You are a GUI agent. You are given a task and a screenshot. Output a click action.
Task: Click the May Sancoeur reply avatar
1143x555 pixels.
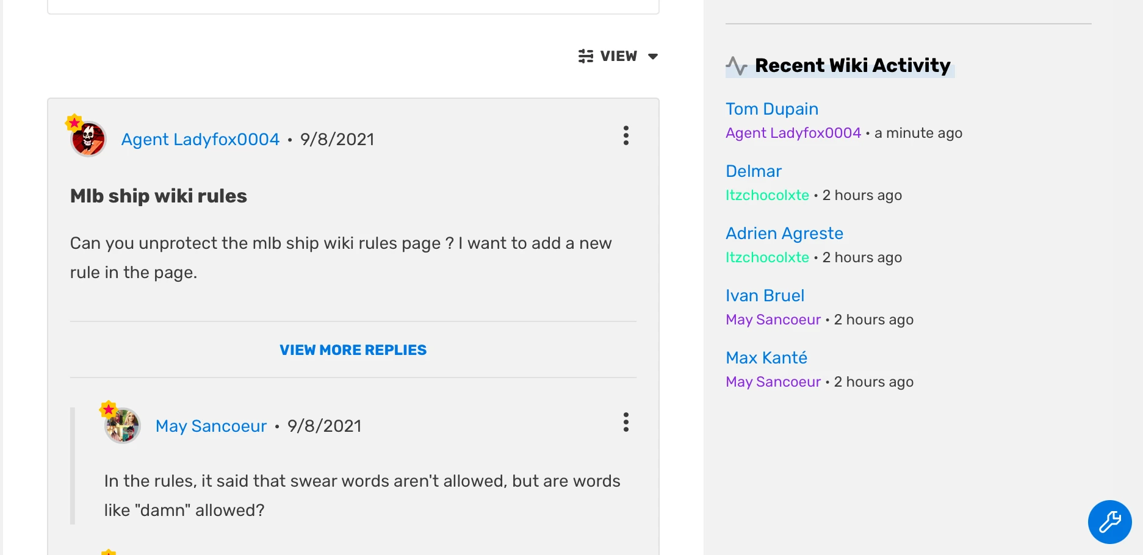tap(123, 426)
